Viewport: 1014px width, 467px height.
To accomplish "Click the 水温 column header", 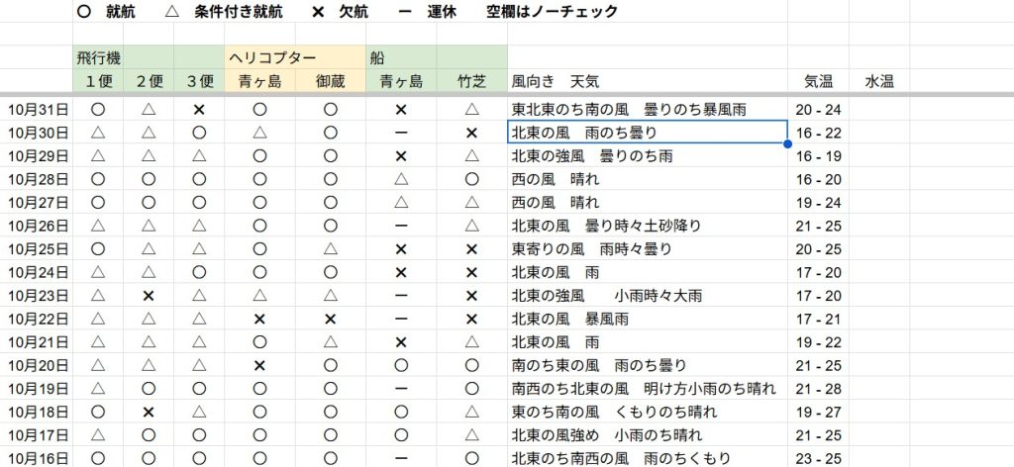I will point(879,81).
